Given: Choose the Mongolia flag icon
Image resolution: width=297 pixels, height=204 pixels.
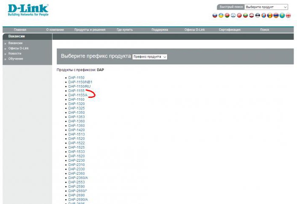Looking at the screenshot, I should (x=263, y=16).
